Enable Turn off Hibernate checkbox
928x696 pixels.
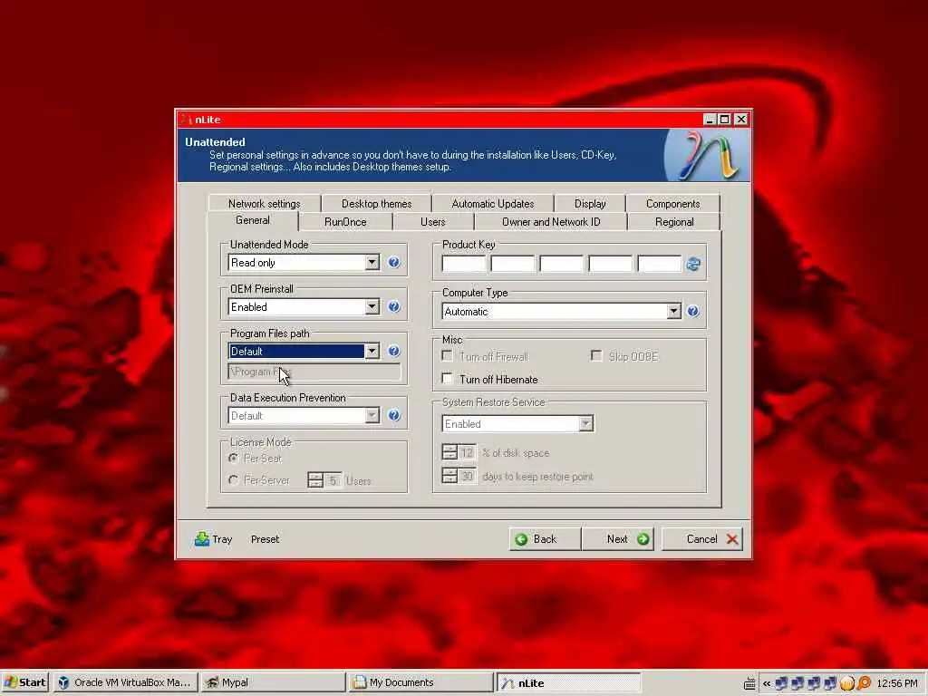(x=448, y=379)
